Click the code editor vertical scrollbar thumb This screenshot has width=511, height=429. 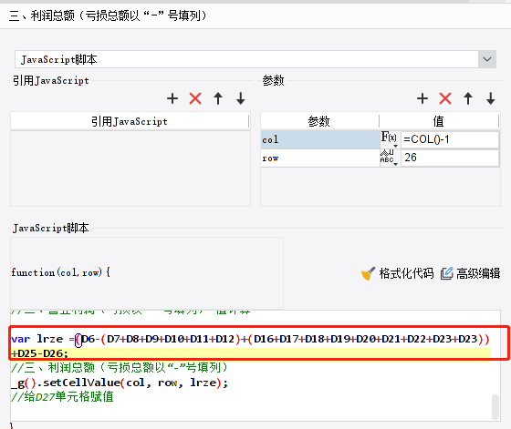(x=495, y=407)
